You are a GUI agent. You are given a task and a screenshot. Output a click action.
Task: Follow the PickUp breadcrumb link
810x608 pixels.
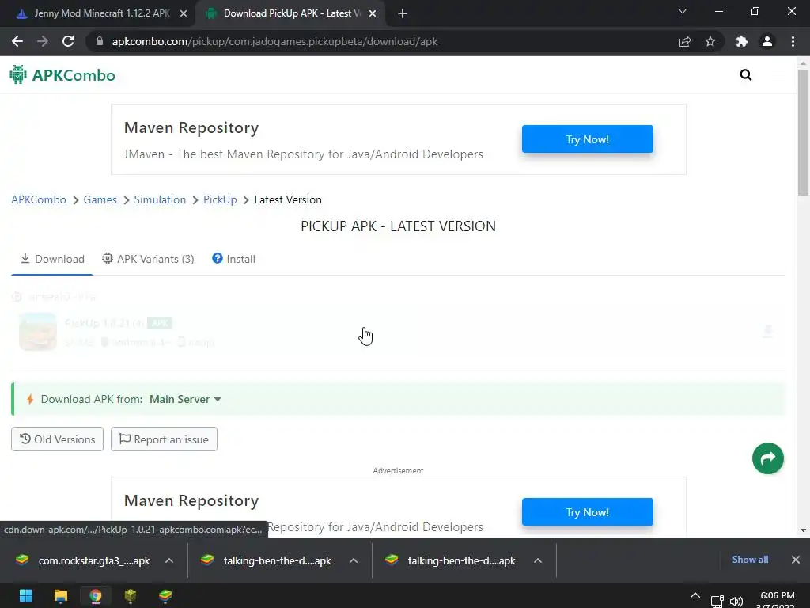click(x=220, y=199)
